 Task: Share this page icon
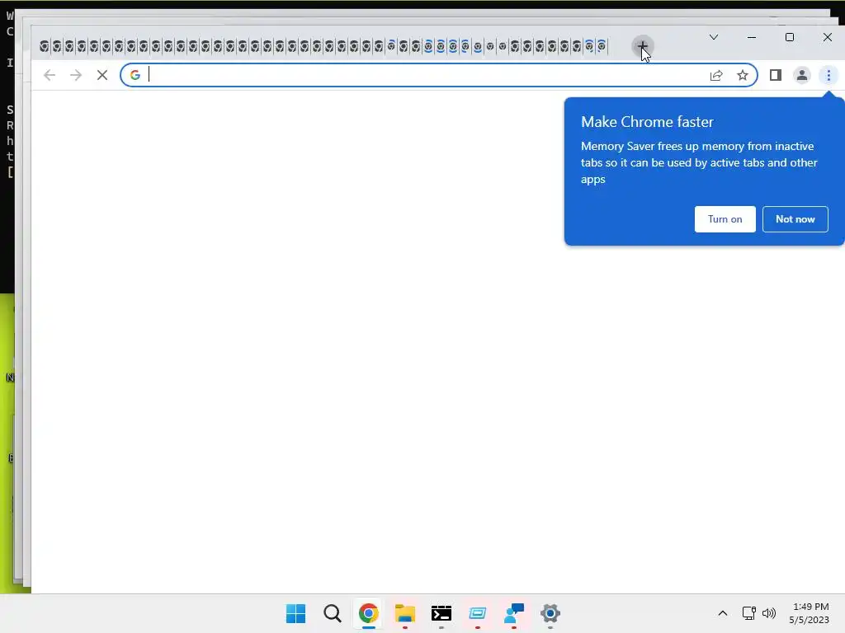715,75
